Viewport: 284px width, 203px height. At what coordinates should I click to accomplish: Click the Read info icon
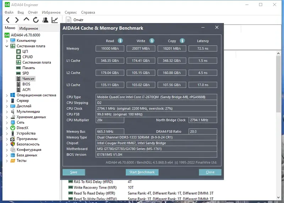(x=120, y=41)
